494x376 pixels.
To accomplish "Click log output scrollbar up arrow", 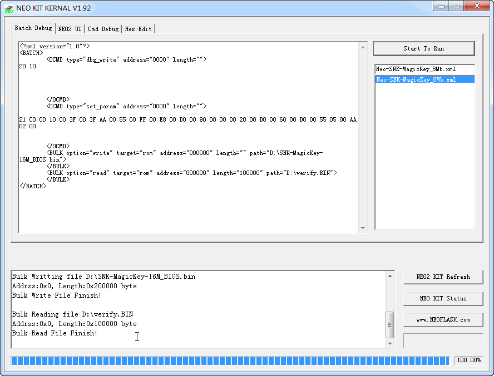I will coord(390,275).
